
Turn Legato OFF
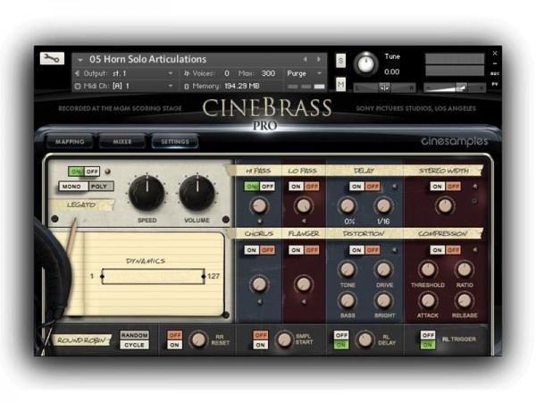tap(92, 172)
